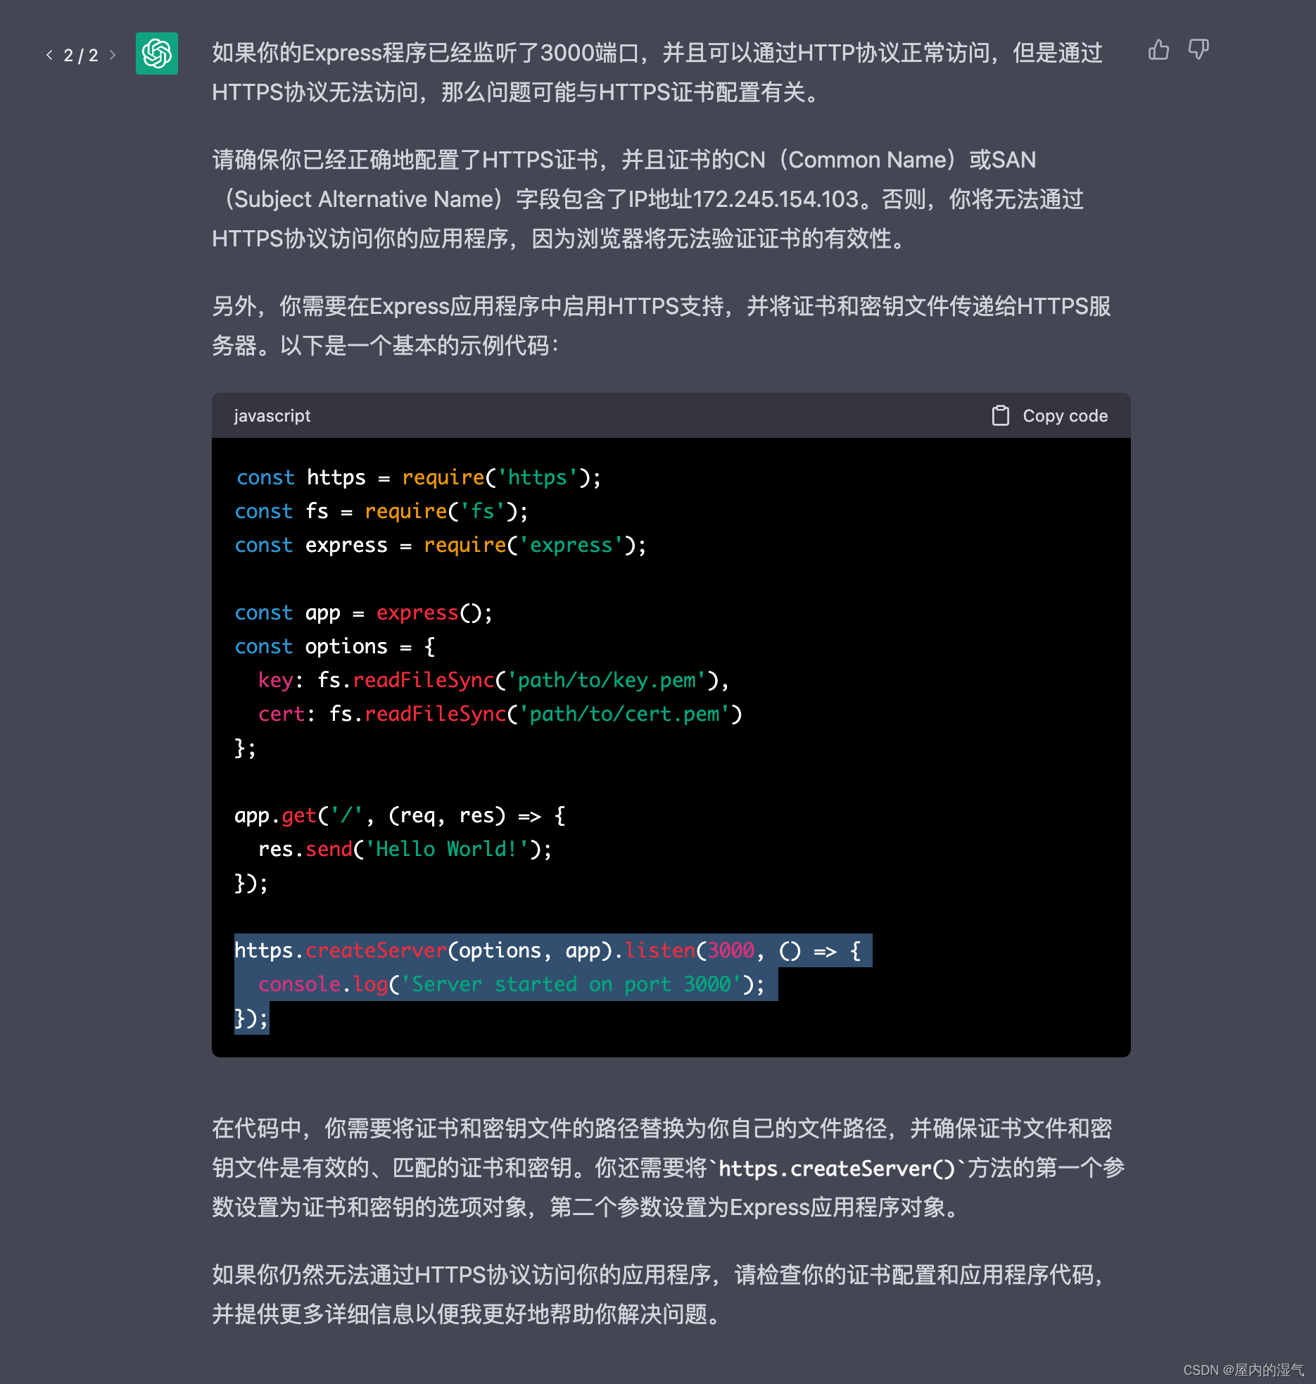Viewport: 1316px width, 1384px height.
Task: Click the thumbs down icon
Action: point(1198,50)
